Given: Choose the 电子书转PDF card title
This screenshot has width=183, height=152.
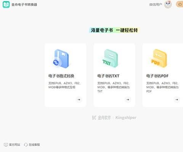Looking at the screenshot, I should 157,76.
